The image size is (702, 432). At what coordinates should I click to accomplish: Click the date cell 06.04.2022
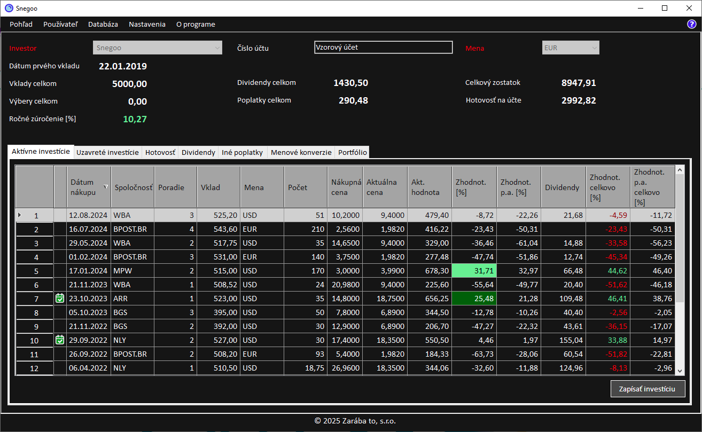point(89,368)
